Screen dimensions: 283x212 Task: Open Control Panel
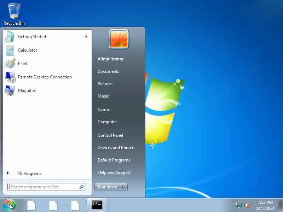(110, 135)
